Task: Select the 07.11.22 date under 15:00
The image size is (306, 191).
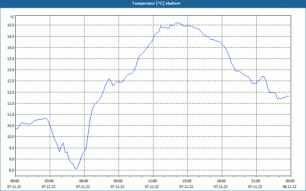Action: (x=186, y=186)
